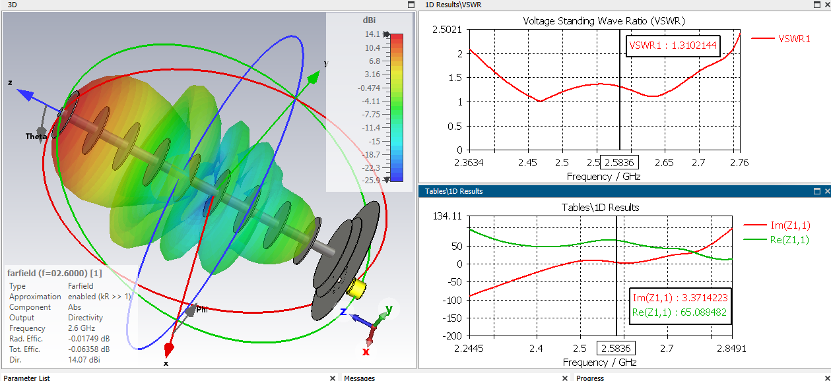The height and width of the screenshot is (381, 831).
Task: Click the 2.5836 frequency marker in VSWR plot
Action: (x=620, y=162)
